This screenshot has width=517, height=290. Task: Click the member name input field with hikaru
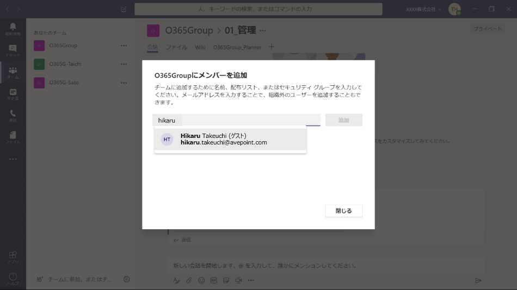236,120
